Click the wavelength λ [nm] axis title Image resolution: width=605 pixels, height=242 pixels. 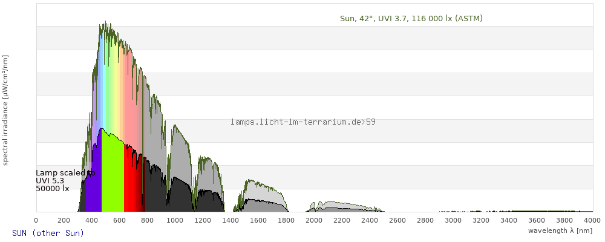point(560,231)
